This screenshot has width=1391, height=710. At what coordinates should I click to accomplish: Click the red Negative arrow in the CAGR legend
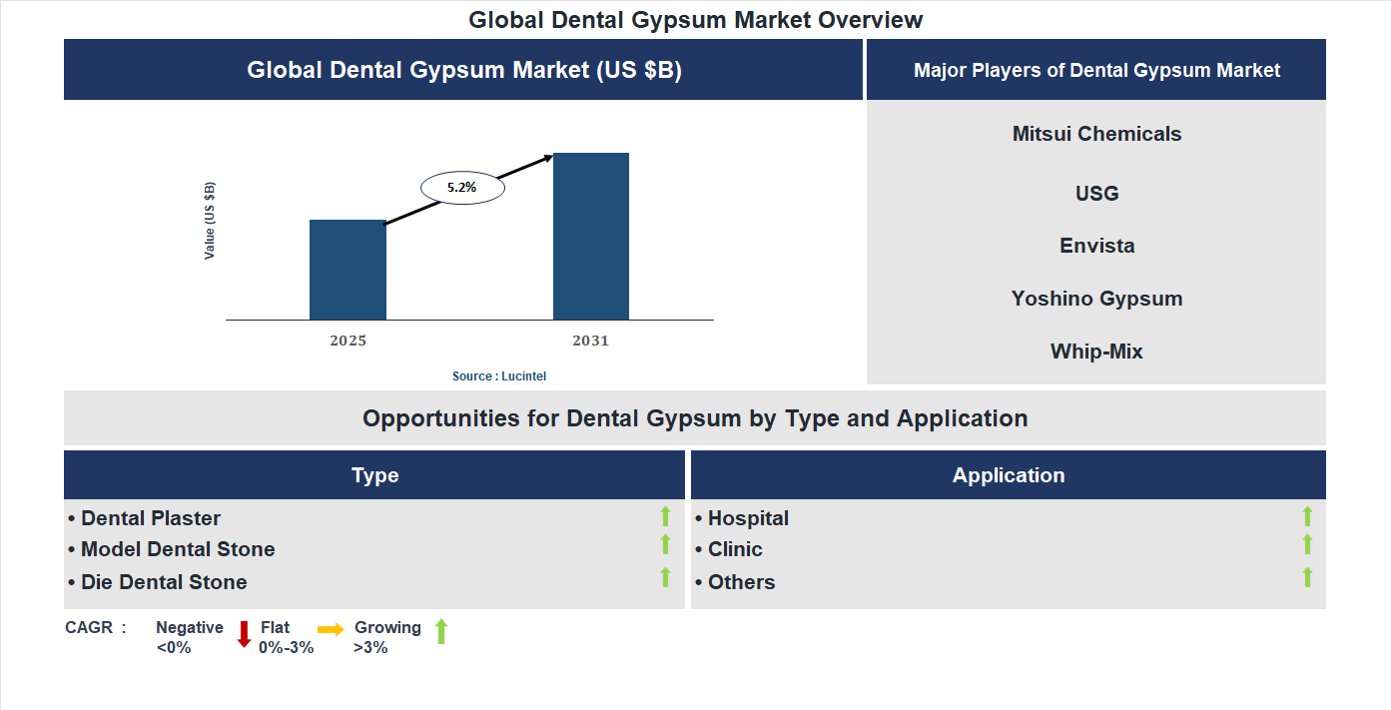[x=243, y=635]
